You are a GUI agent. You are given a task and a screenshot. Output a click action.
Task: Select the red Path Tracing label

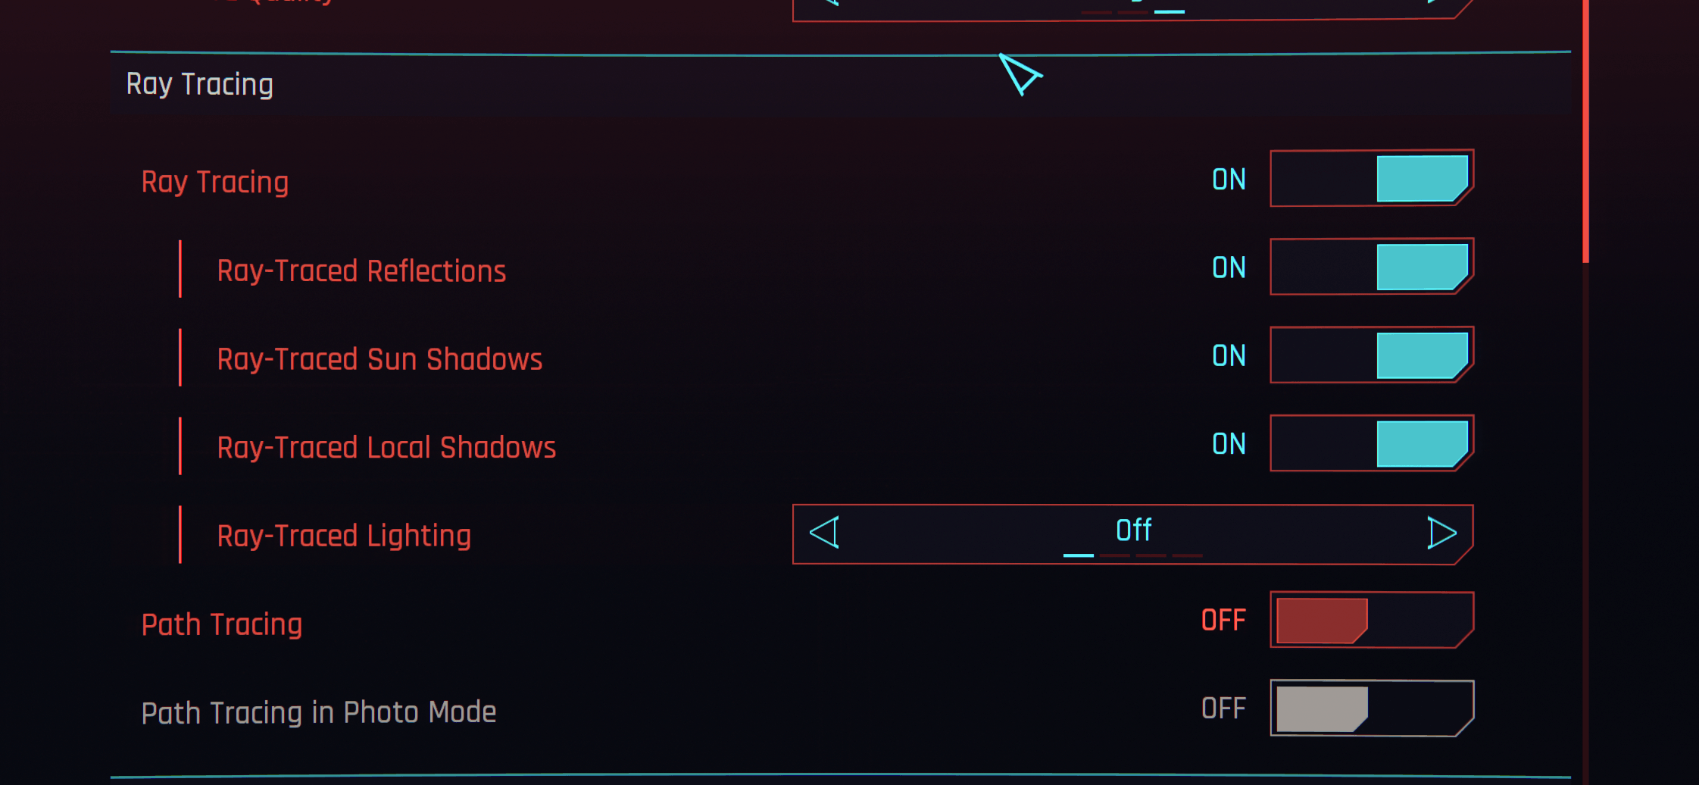[222, 624]
